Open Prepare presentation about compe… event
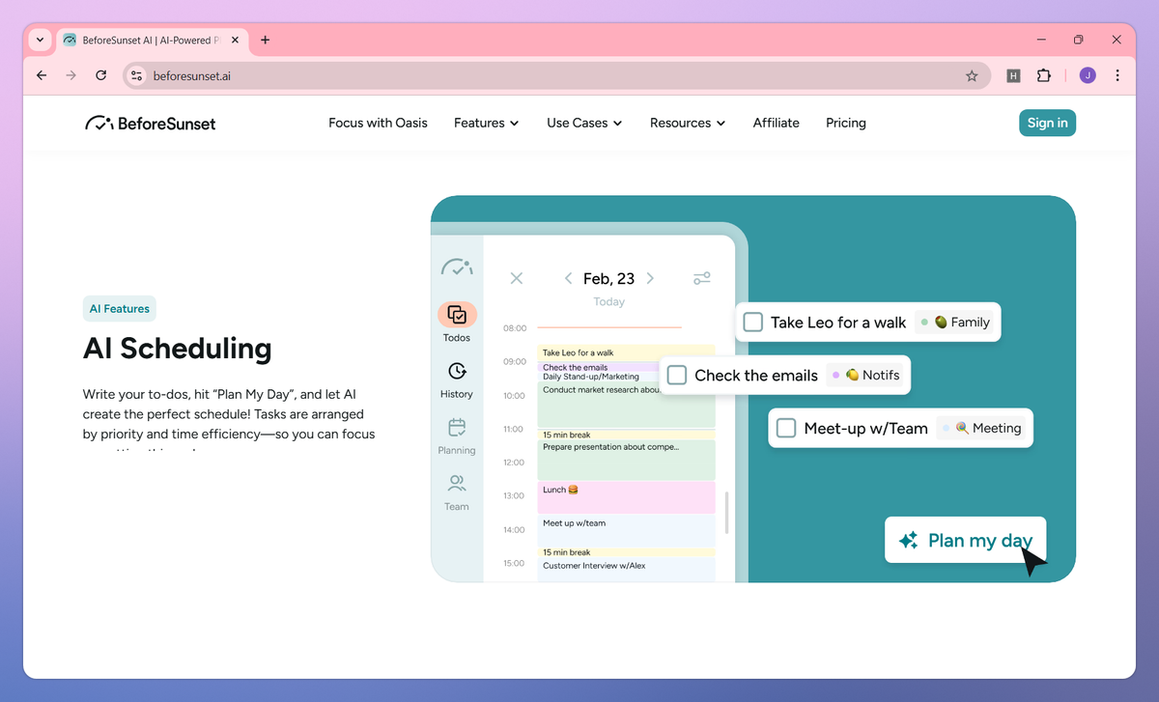 (626, 460)
